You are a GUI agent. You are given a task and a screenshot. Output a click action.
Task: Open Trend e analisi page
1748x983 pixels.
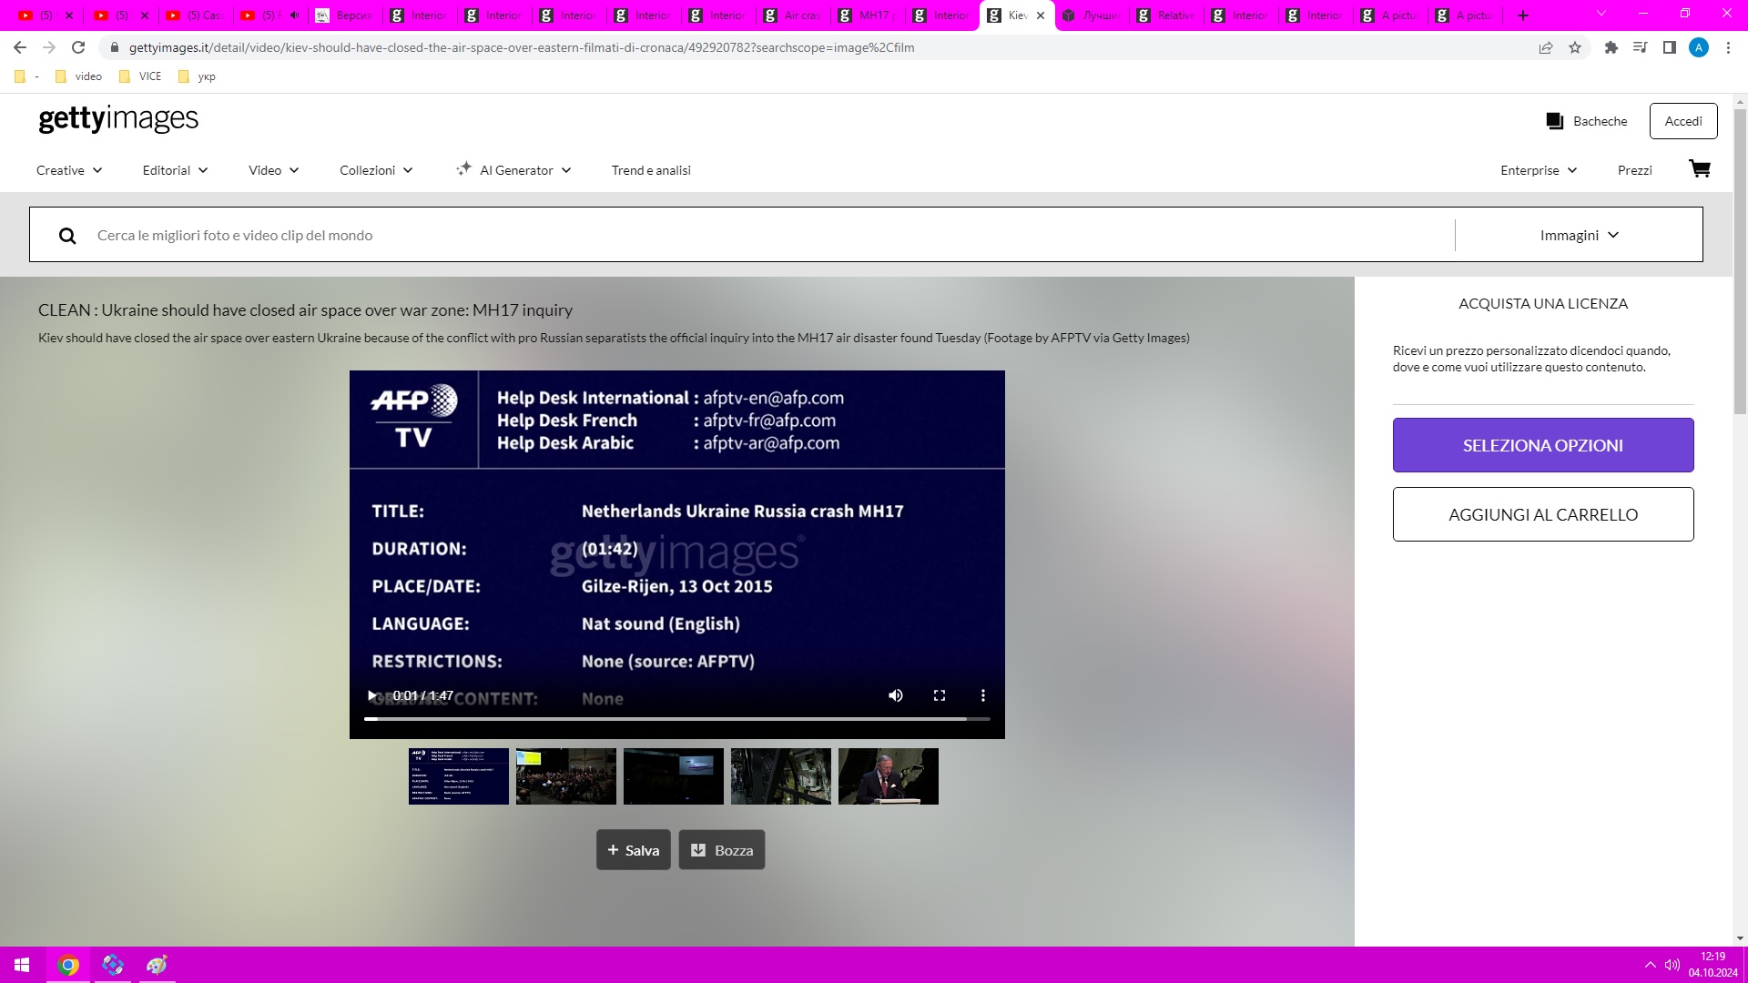651,170
